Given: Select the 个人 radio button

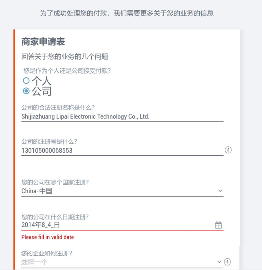Looking at the screenshot, I should [26, 80].
